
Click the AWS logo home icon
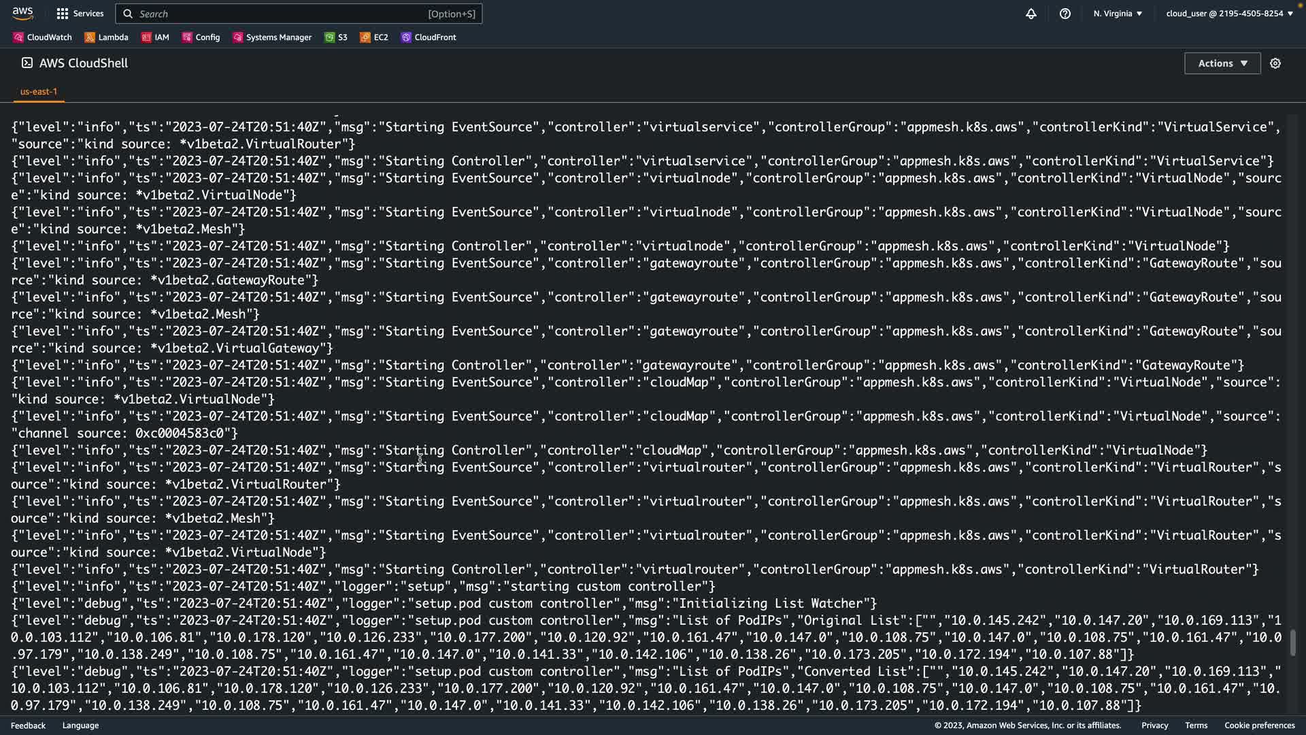22,13
